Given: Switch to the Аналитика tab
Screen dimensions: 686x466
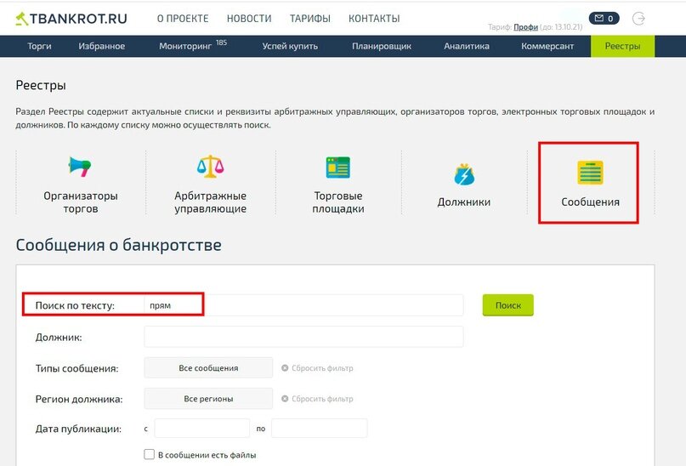Looking at the screenshot, I should [467, 46].
